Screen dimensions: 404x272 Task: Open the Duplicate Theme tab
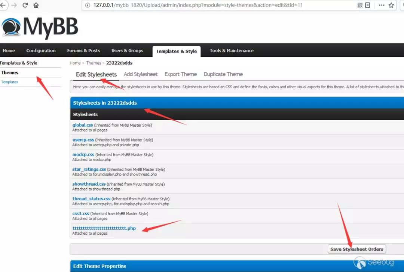coord(223,74)
